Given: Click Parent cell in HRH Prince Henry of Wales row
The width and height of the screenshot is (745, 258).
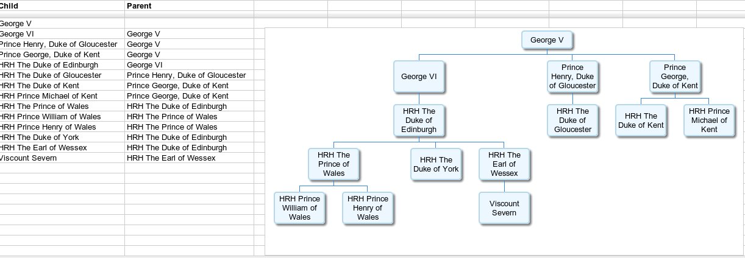Looking at the screenshot, I should pyautogui.click(x=189, y=127).
